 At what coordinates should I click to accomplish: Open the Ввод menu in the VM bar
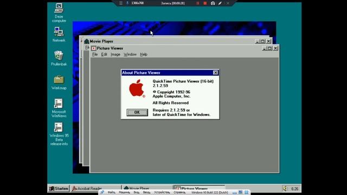pyautogui.click(x=146, y=193)
